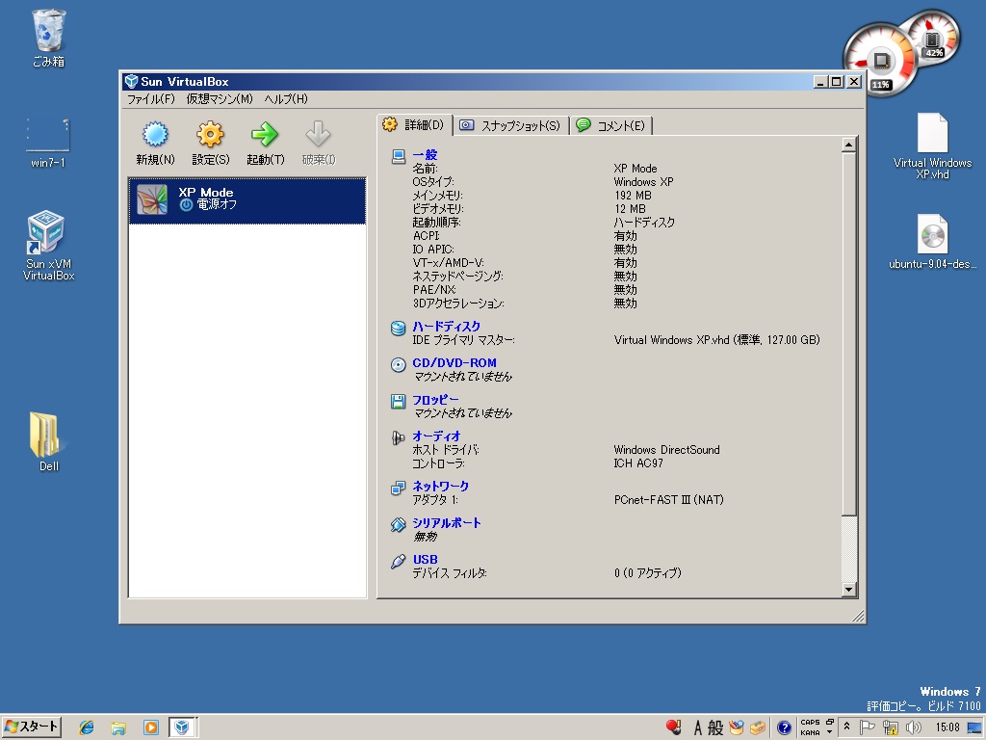Toggle the CAPS KANA indicator
The width and height of the screenshot is (986, 740).
click(810, 727)
